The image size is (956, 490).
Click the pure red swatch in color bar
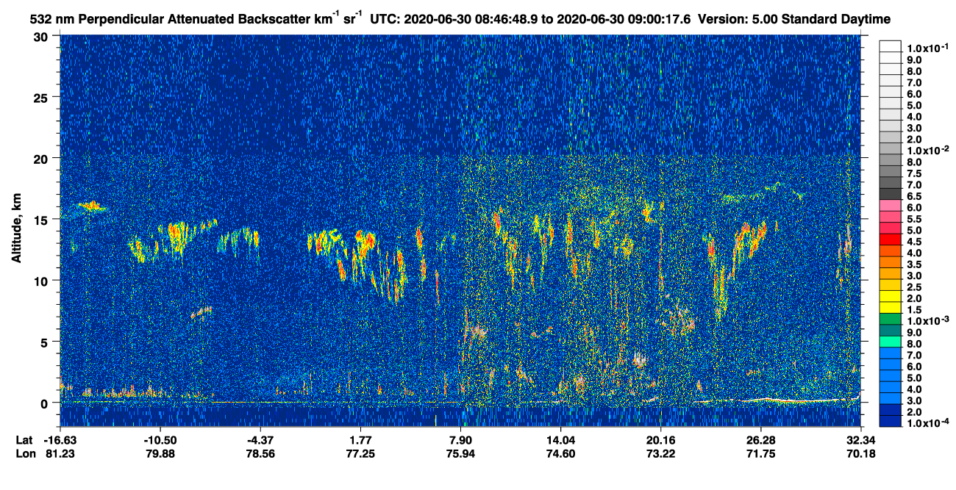891,239
